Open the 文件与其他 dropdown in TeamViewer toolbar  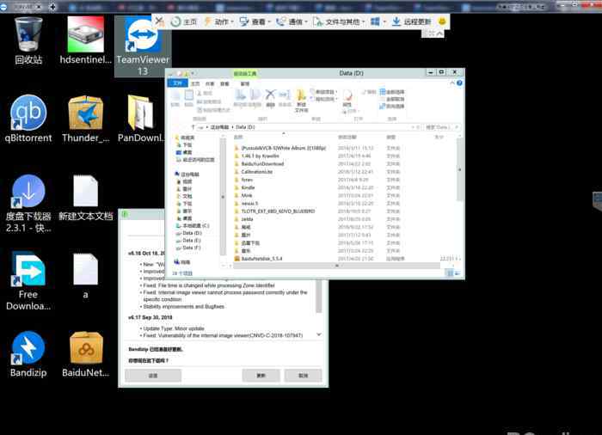pos(339,21)
